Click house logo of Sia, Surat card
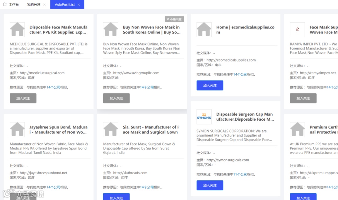This screenshot has height=200, width=338. 110,129
